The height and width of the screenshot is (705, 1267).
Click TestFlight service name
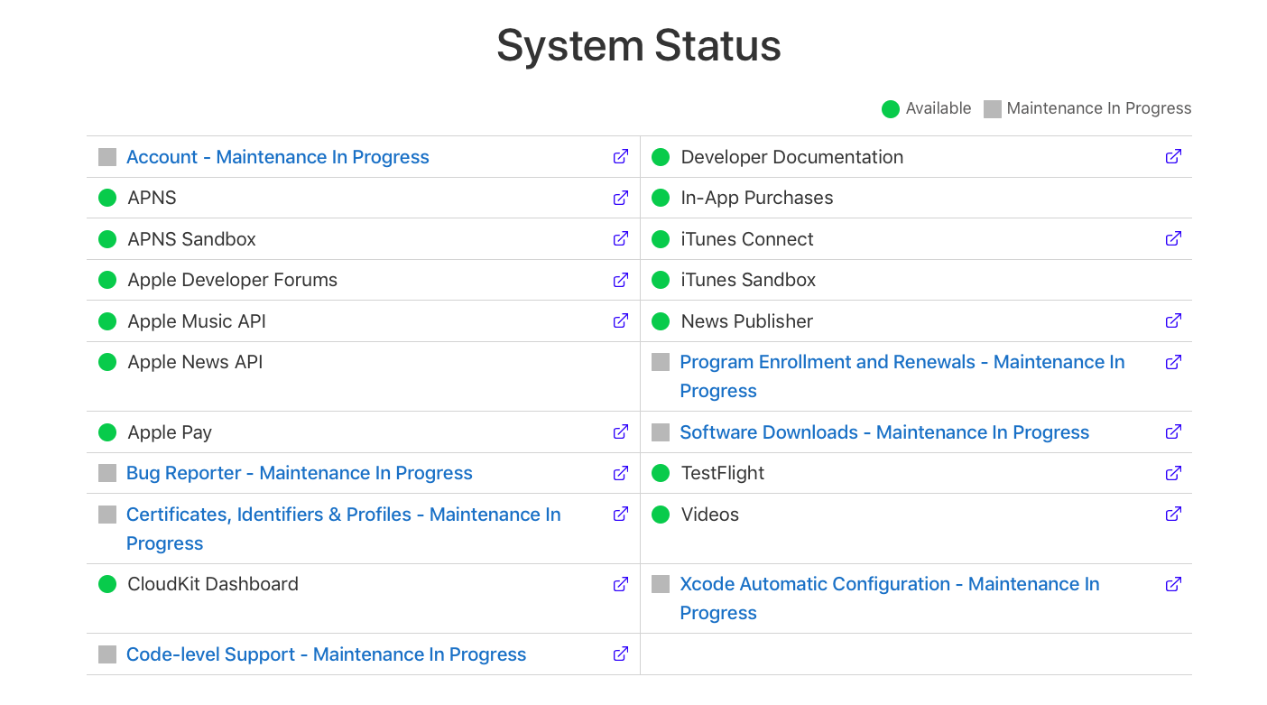click(723, 473)
